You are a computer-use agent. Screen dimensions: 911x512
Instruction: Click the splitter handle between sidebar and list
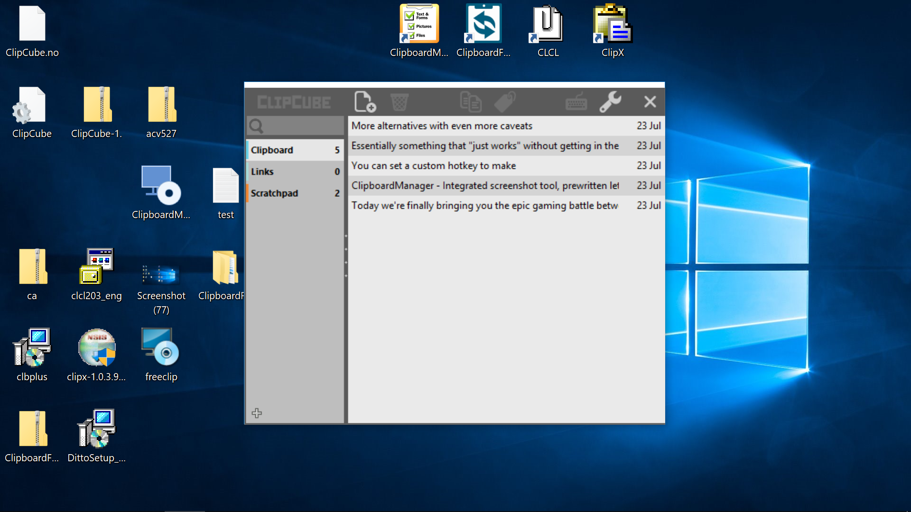click(x=346, y=256)
